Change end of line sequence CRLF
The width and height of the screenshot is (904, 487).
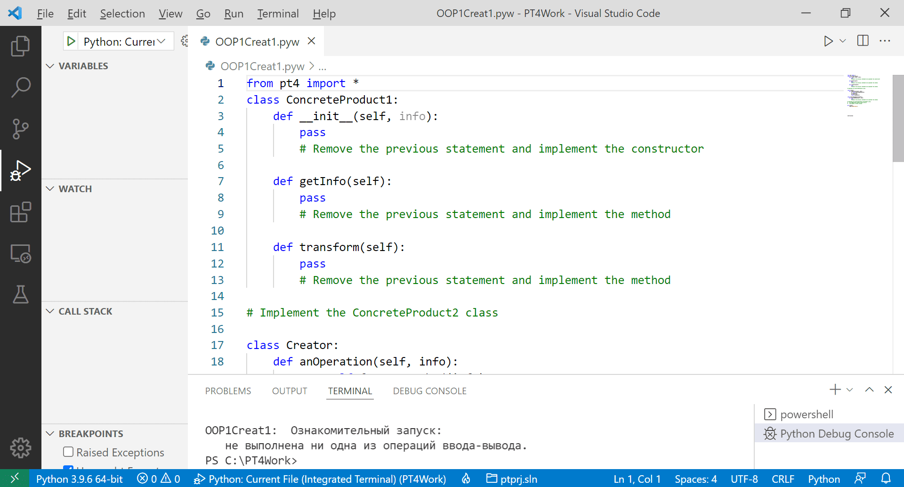(783, 479)
